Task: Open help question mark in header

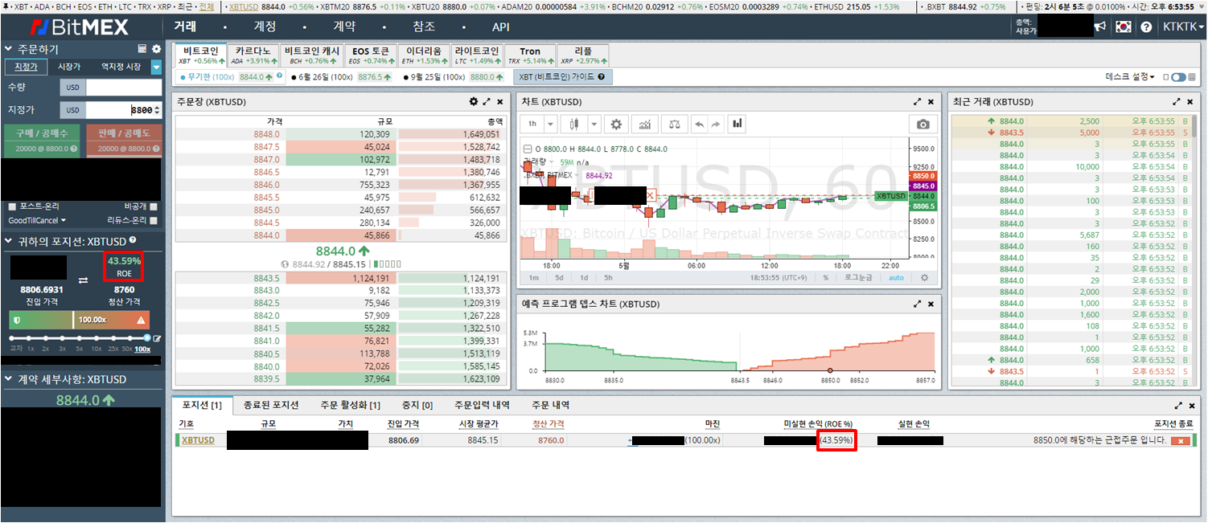Action: click(x=1145, y=27)
